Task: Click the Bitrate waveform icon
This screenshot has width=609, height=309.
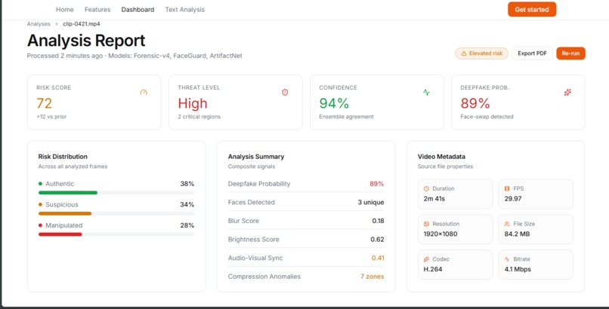Action: pyautogui.click(x=507, y=259)
